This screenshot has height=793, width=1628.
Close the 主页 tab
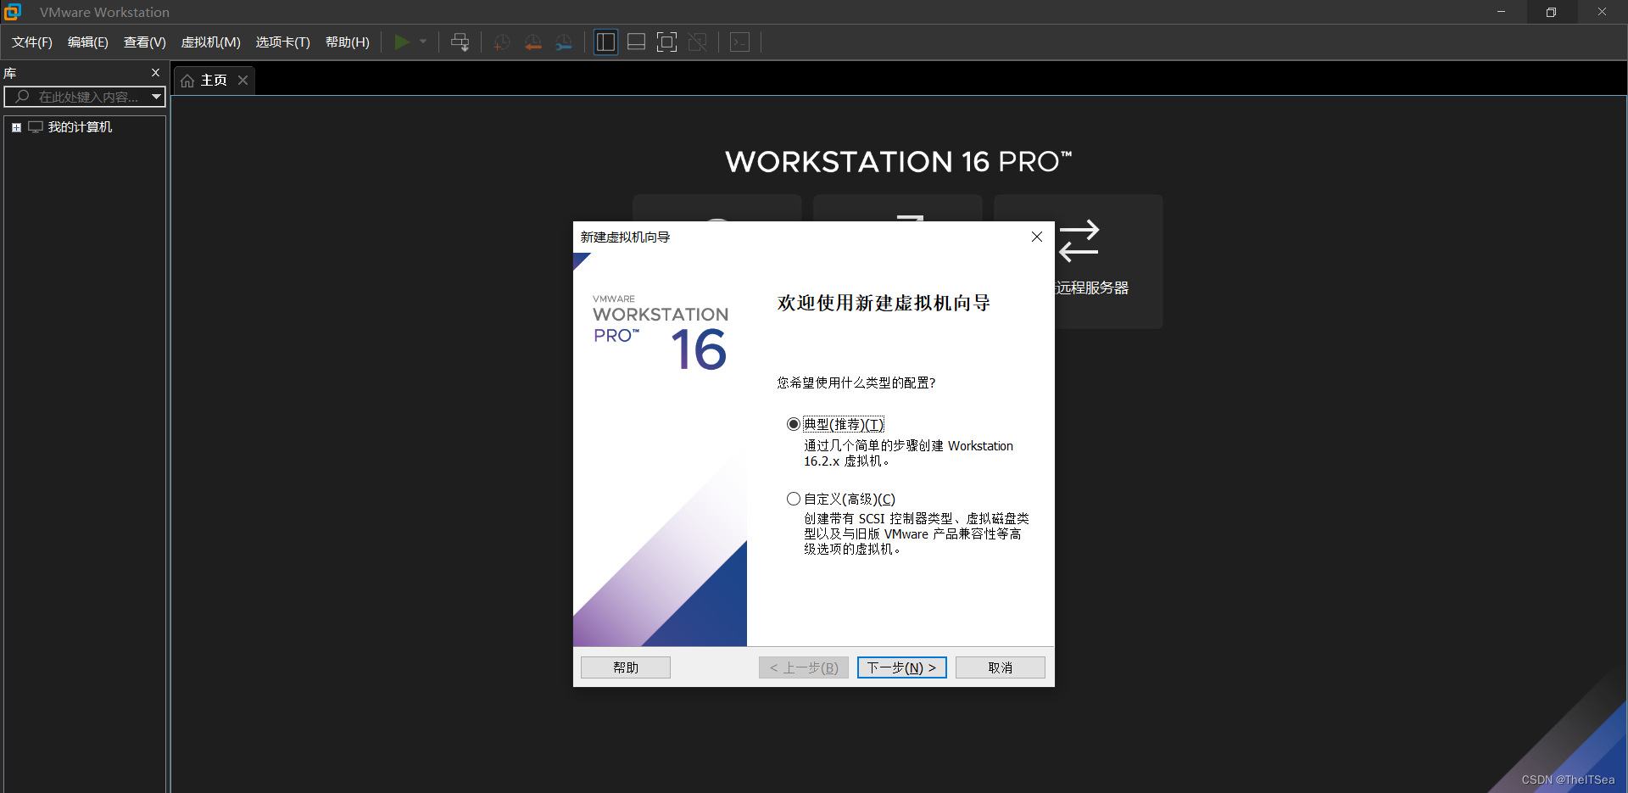coord(243,80)
